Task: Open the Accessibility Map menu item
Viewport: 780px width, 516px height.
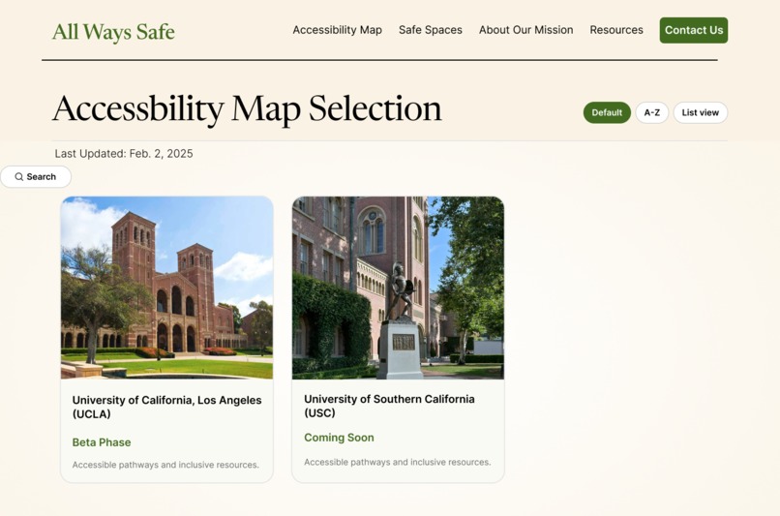Action: tap(338, 30)
